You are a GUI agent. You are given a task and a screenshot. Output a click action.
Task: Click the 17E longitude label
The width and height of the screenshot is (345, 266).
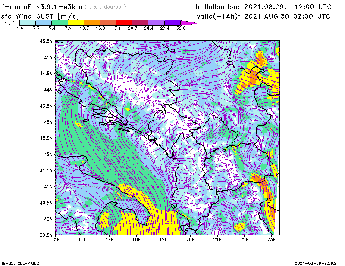[x=110, y=239]
